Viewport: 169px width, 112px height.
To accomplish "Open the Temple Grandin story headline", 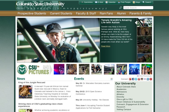I will [x=116, y=21].
